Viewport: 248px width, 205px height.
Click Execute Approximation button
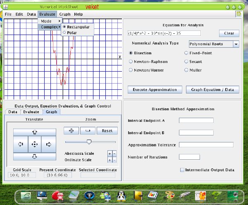click(155, 89)
